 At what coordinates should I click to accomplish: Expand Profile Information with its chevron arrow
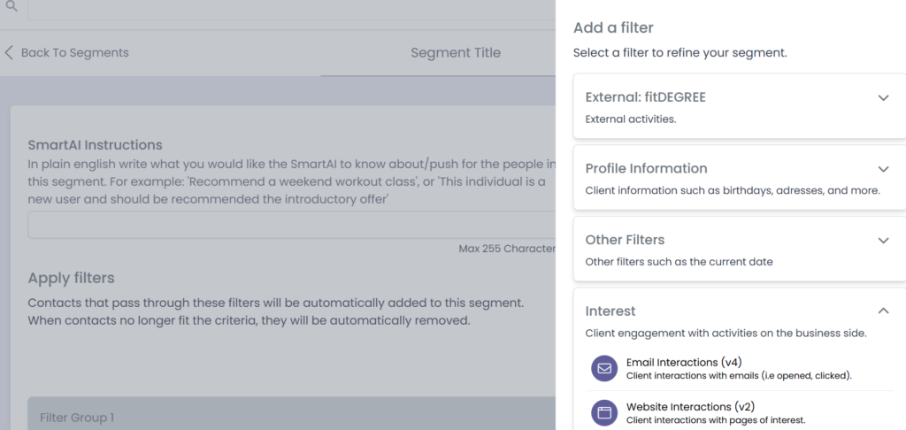tap(883, 168)
